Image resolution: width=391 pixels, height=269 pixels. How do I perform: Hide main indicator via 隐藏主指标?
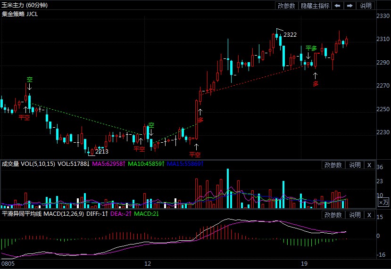pyautogui.click(x=315, y=6)
